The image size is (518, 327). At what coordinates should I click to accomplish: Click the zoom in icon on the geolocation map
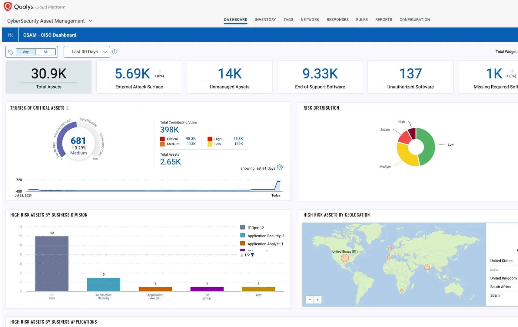click(317, 299)
